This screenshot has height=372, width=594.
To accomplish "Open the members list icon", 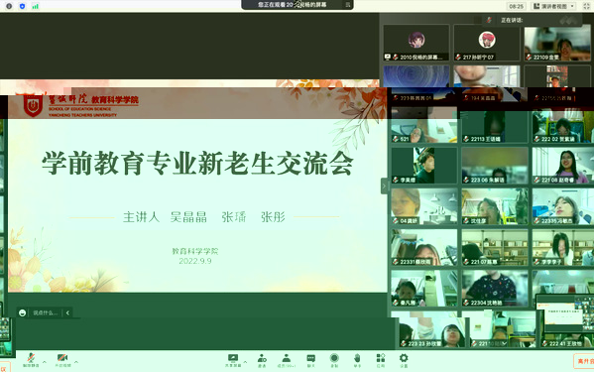I will (x=286, y=360).
